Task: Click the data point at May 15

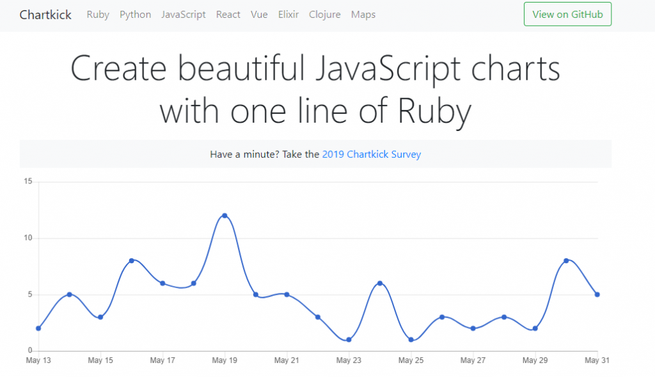Action: click(x=100, y=318)
